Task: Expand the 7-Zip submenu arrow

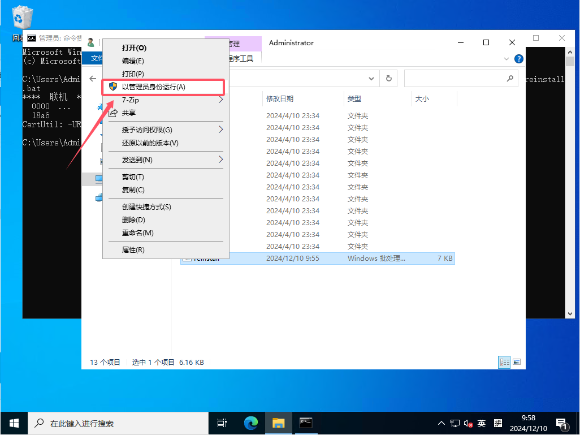Action: pos(221,100)
